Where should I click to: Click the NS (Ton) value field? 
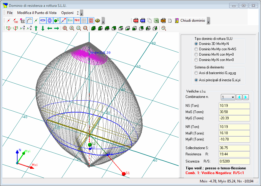234,106
